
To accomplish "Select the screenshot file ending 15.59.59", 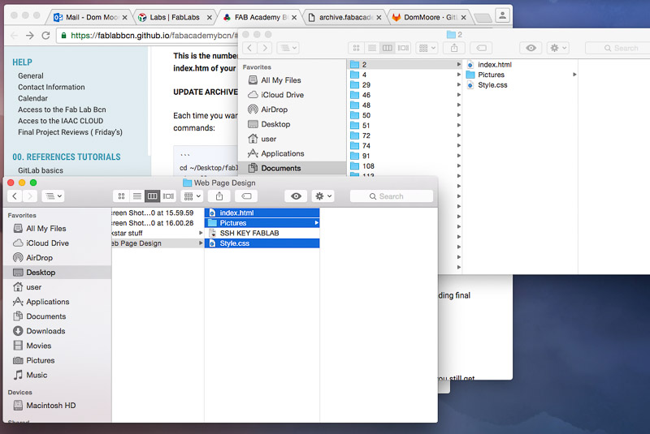I will 158,213.
